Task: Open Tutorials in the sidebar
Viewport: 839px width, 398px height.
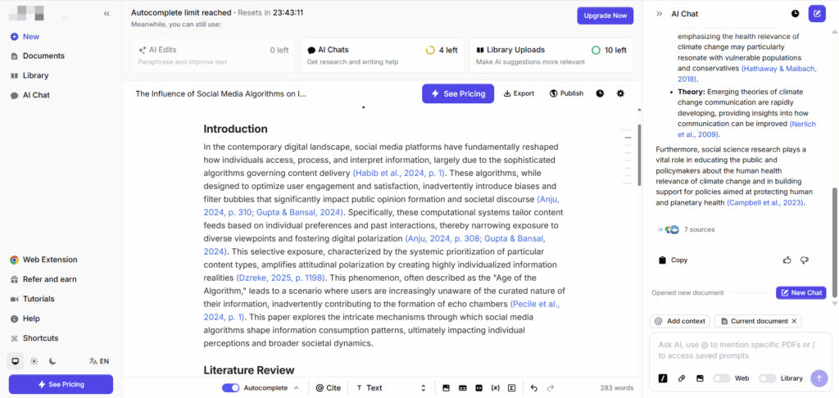Action: (x=33, y=298)
